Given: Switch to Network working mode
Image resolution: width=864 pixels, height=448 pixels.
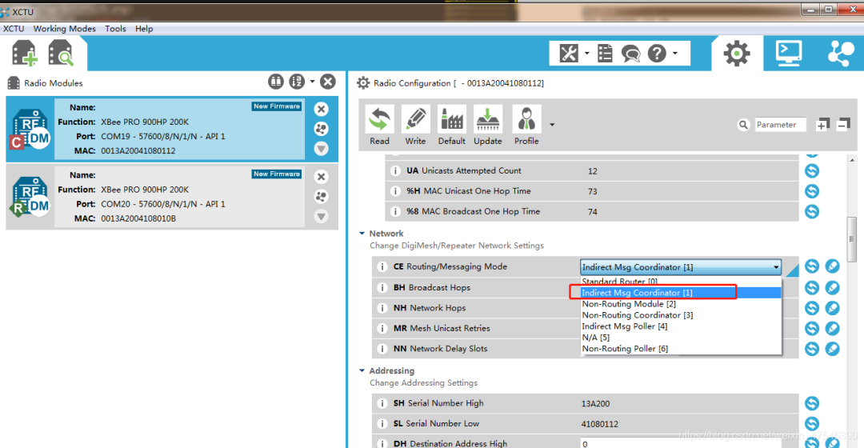Looking at the screenshot, I should tap(840, 54).
